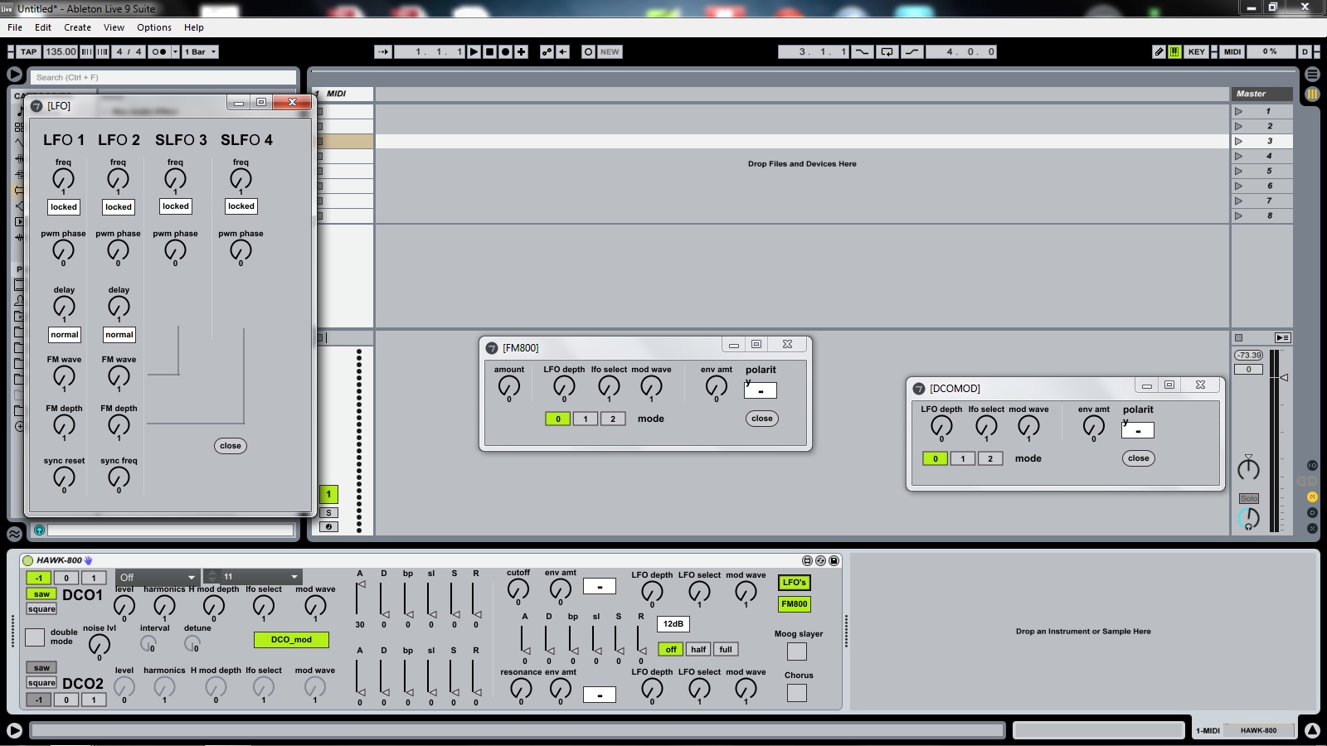This screenshot has height=746, width=1327.
Task: Open the polarity box in the DCOMOD window
Action: pos(1138,430)
